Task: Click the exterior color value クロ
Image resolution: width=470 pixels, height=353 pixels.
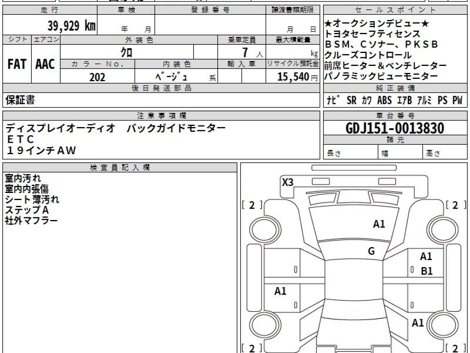Action: click(127, 52)
